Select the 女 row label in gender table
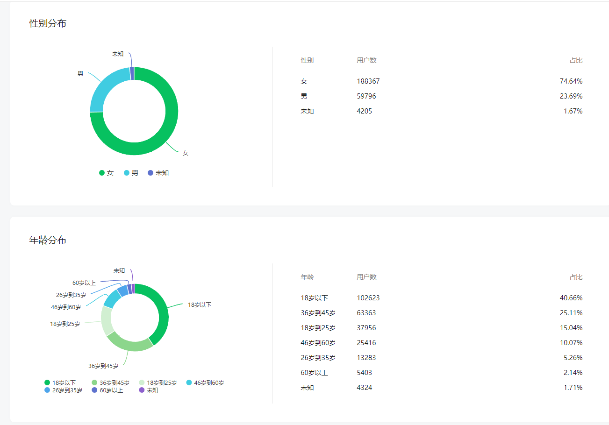This screenshot has width=609, height=425. tap(304, 81)
